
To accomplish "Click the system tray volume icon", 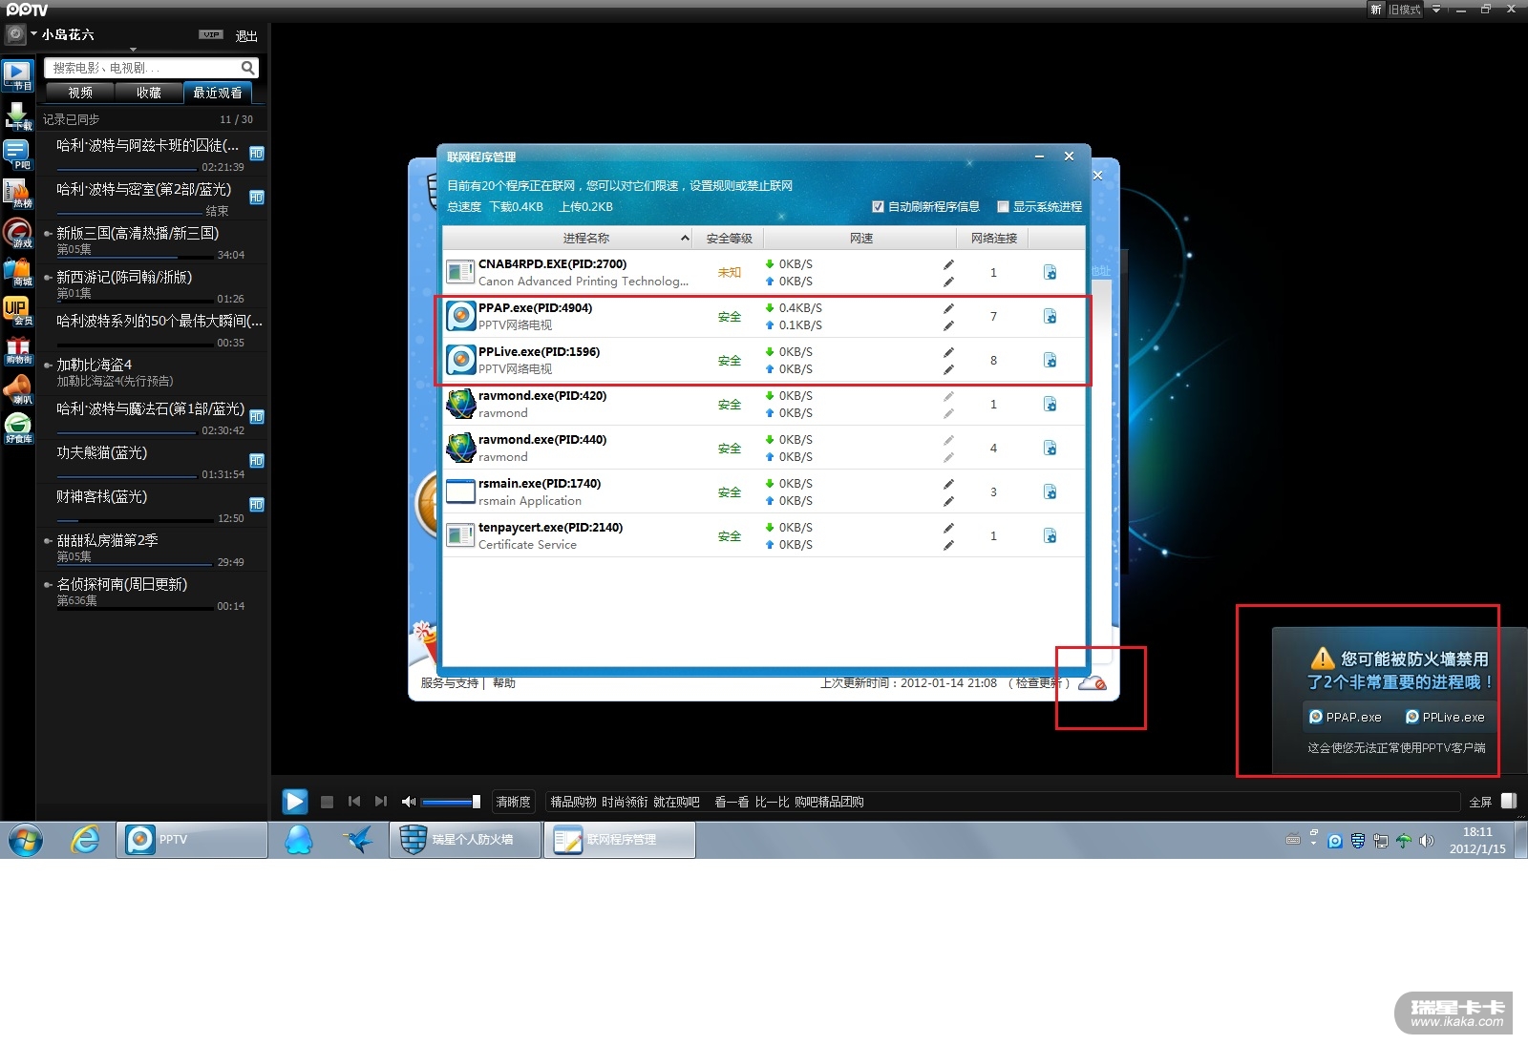I will [x=1427, y=841].
